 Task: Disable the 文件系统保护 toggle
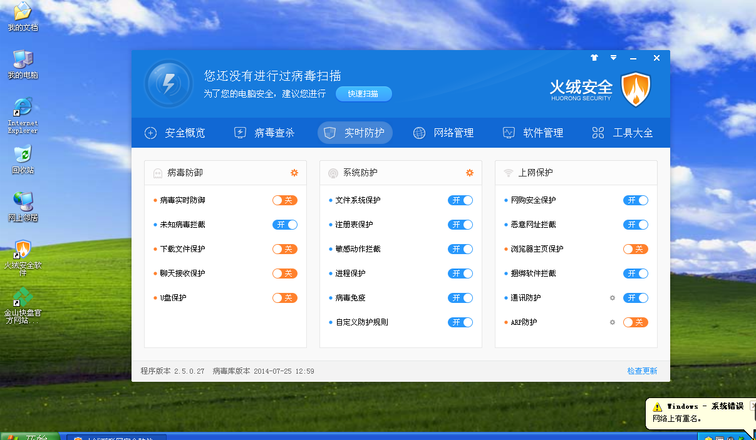pyautogui.click(x=460, y=200)
